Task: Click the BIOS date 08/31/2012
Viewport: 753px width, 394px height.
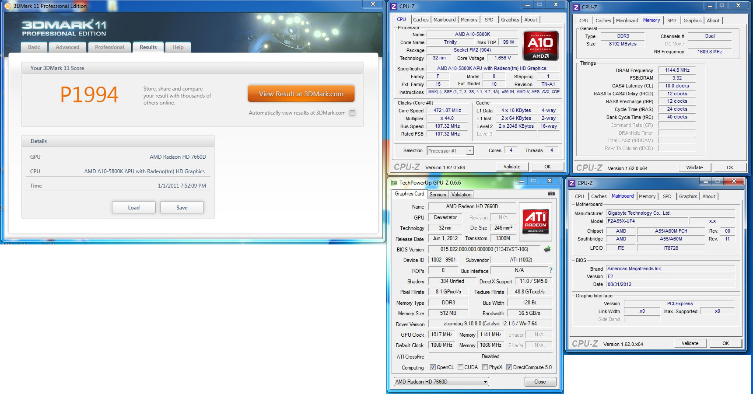Action: (x=671, y=284)
